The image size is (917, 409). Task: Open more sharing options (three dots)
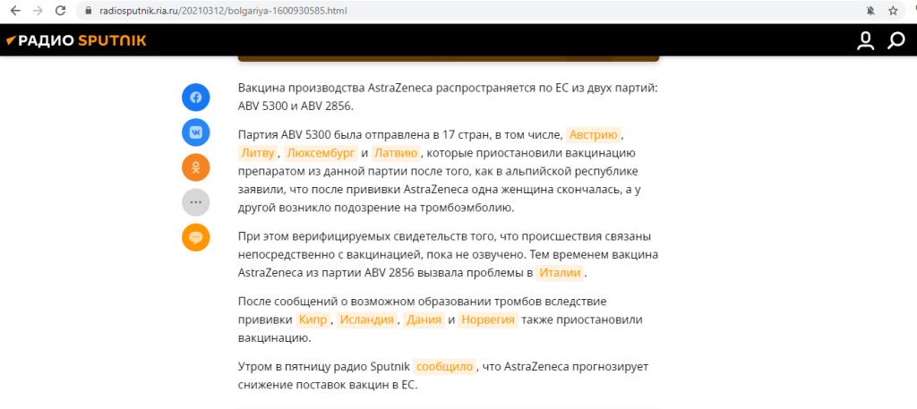click(196, 202)
